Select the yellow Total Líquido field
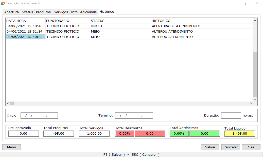The height and width of the screenshot is (157, 263). [x=239, y=134]
